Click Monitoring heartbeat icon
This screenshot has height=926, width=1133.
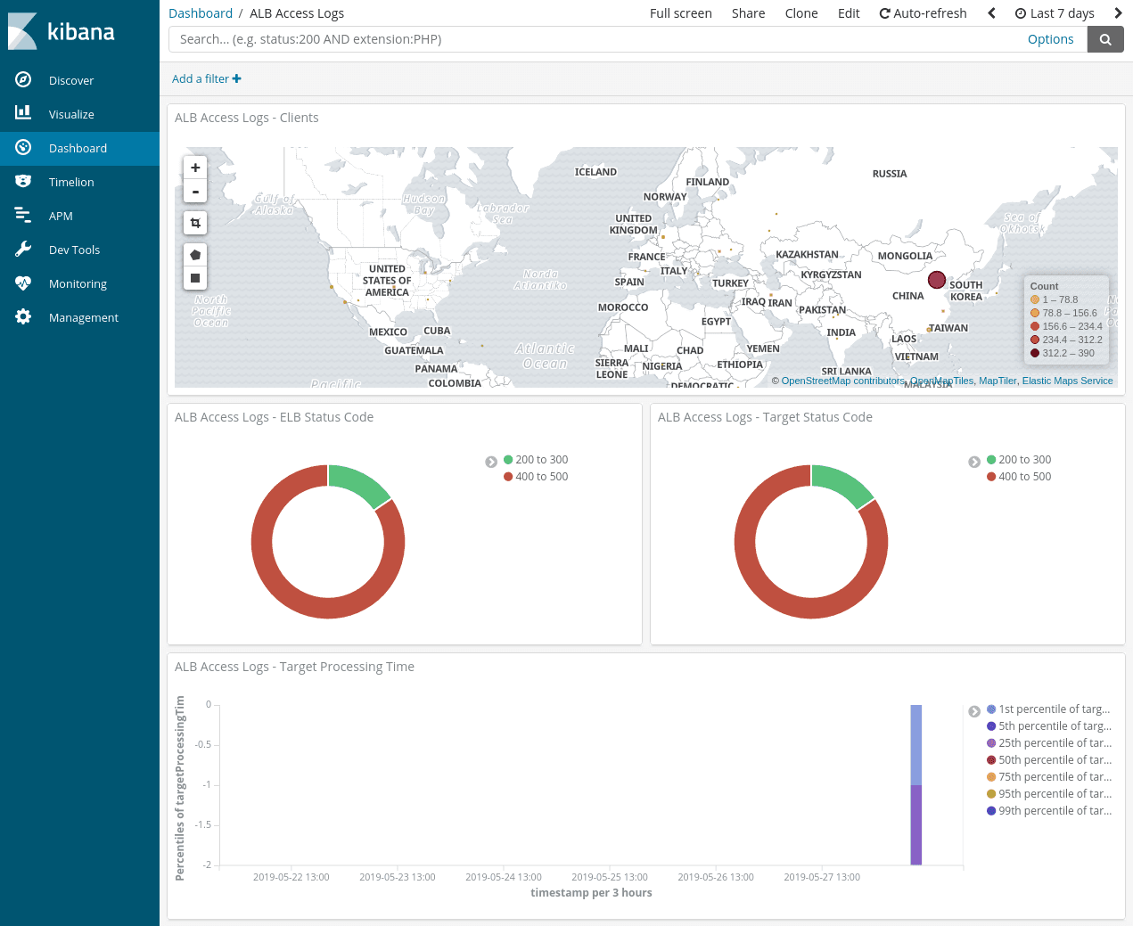pyautogui.click(x=23, y=283)
